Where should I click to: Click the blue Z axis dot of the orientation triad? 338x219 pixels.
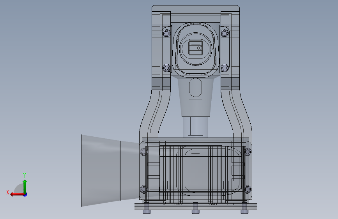pos(25,194)
